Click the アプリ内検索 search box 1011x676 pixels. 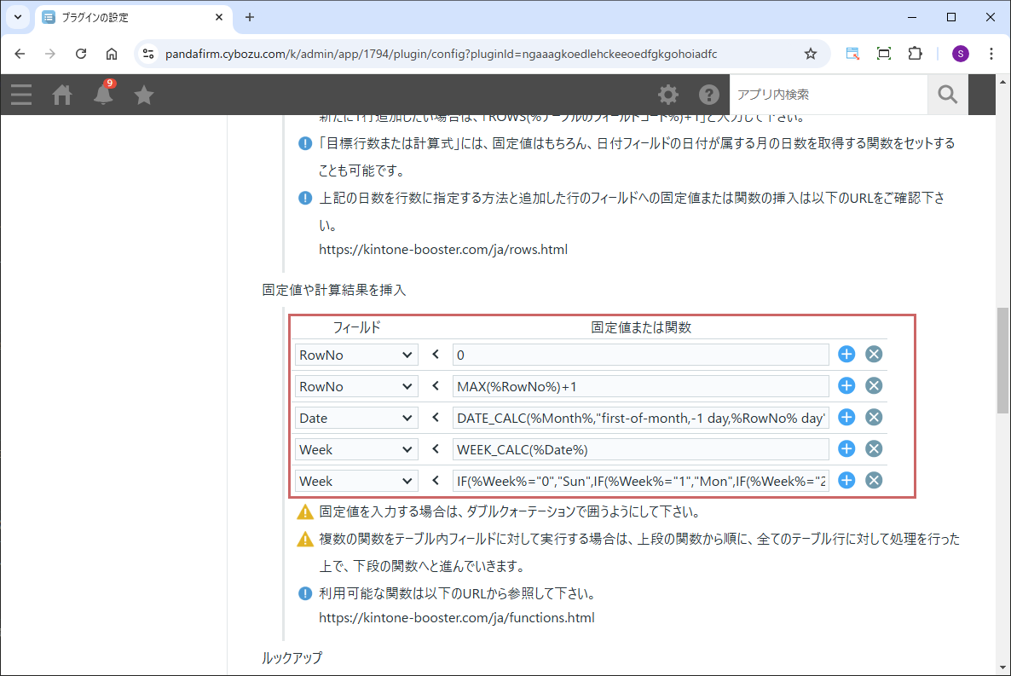point(827,95)
